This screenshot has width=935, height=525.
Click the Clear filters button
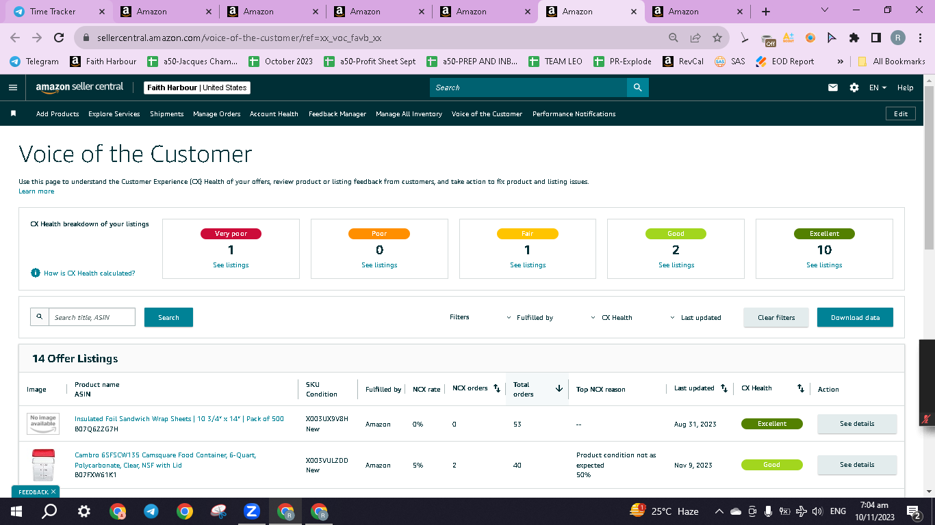pyautogui.click(x=776, y=317)
